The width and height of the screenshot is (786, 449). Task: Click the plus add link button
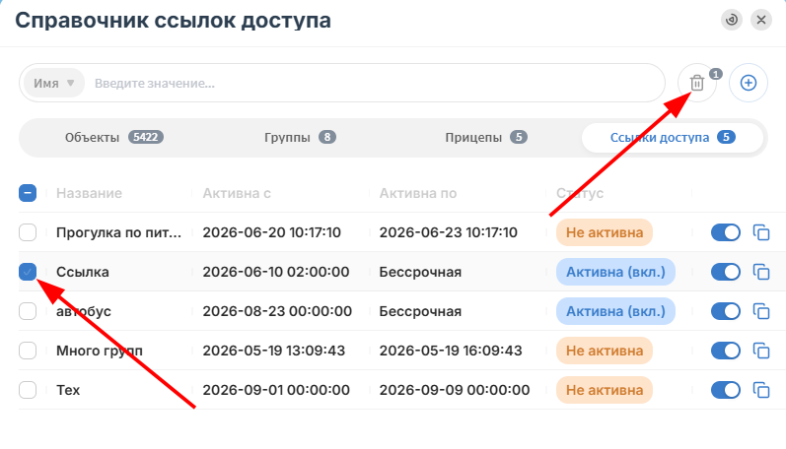[x=749, y=83]
